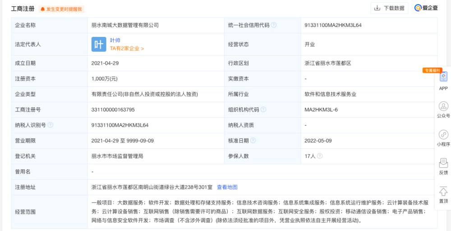This screenshot has height=231, width=451.
Task: Click the 曾用名 label cell
Action: tap(50, 172)
